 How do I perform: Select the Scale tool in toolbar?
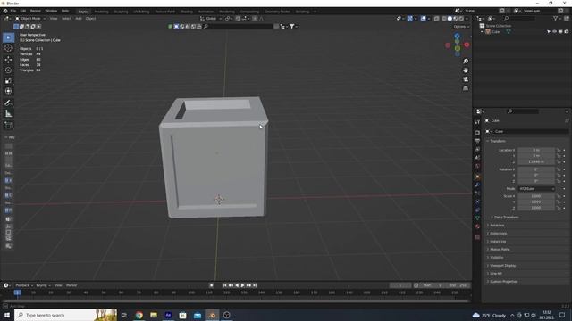point(8,80)
